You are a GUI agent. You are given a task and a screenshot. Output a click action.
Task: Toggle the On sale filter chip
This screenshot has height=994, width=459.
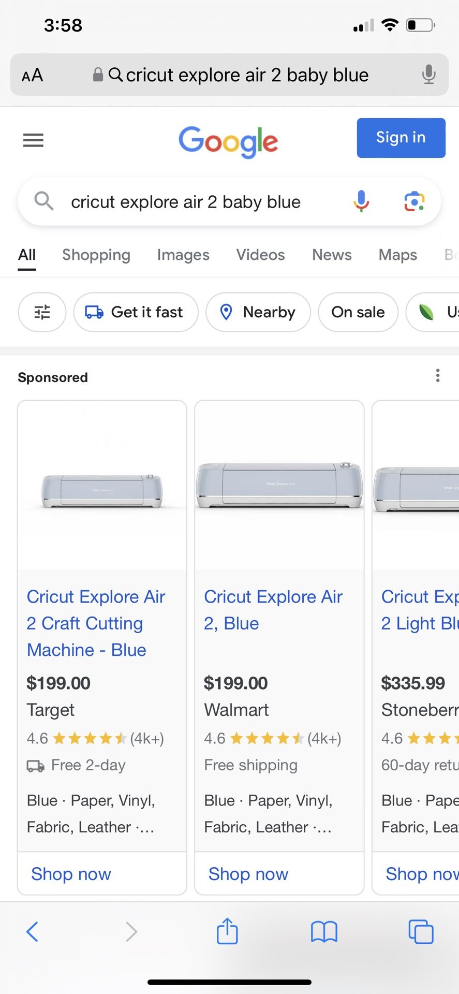click(358, 312)
